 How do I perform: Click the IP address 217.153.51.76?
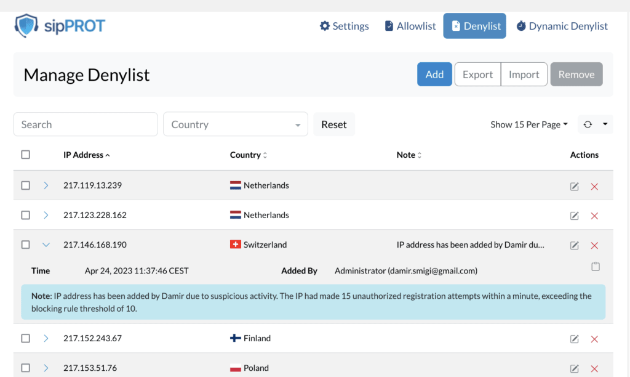pyautogui.click(x=90, y=368)
